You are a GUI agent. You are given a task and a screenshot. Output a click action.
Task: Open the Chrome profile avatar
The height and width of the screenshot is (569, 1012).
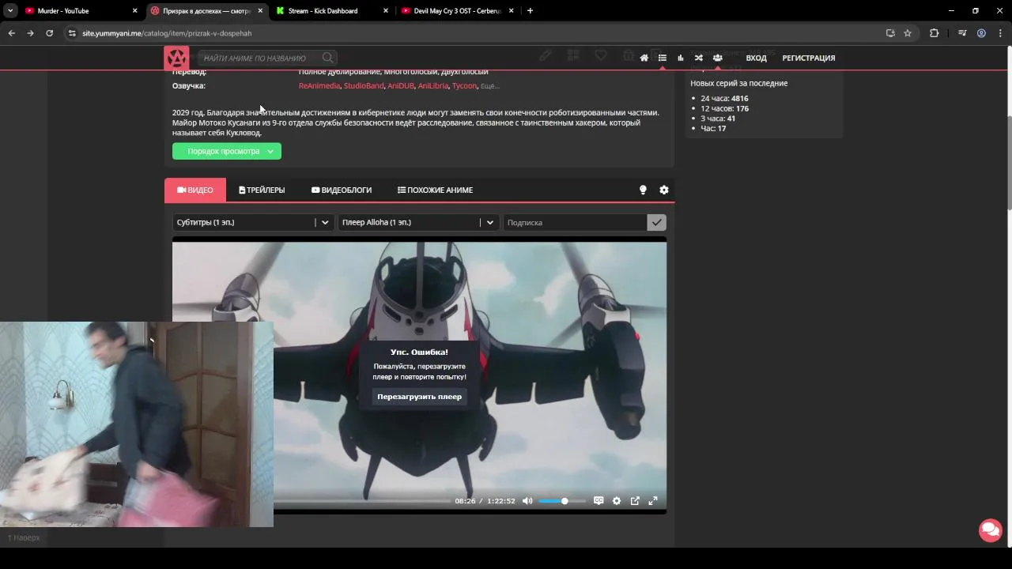point(981,33)
